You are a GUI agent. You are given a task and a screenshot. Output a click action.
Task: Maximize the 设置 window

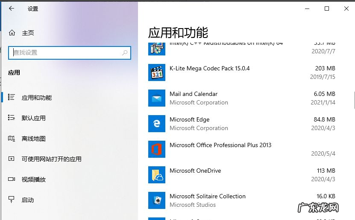[x=327, y=9]
